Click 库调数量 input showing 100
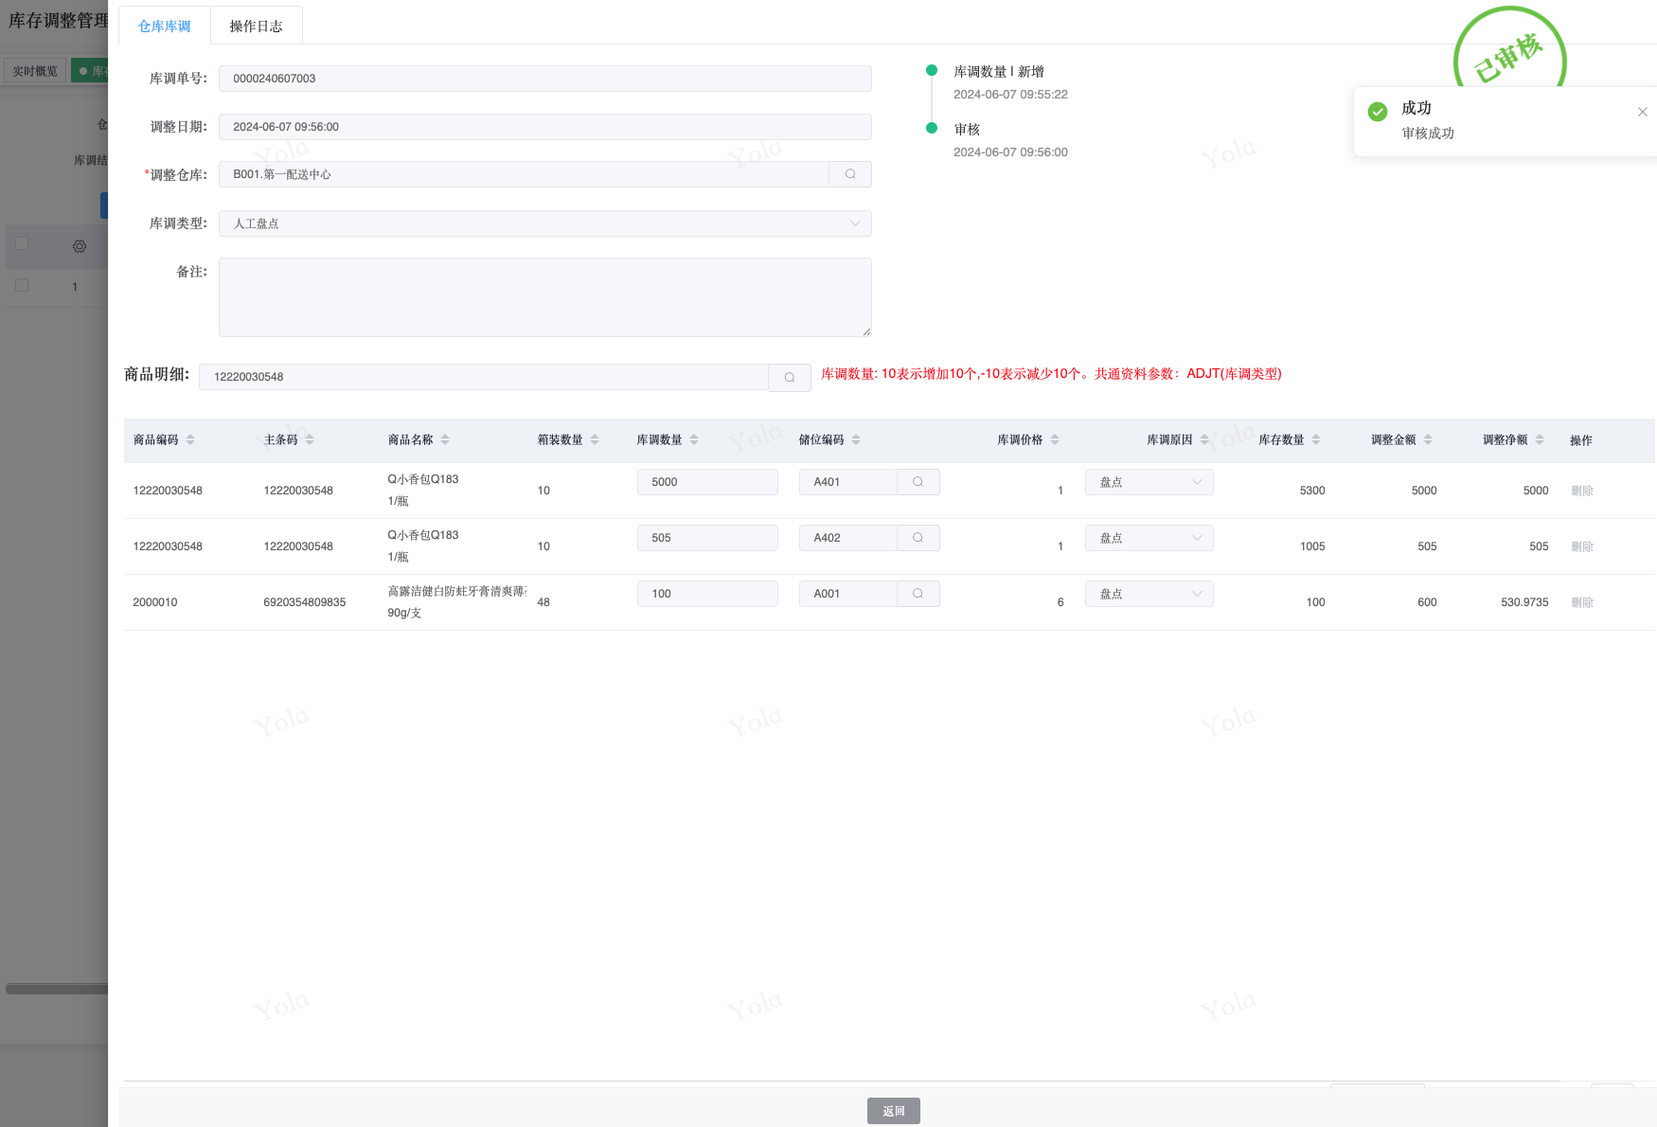 point(707,594)
